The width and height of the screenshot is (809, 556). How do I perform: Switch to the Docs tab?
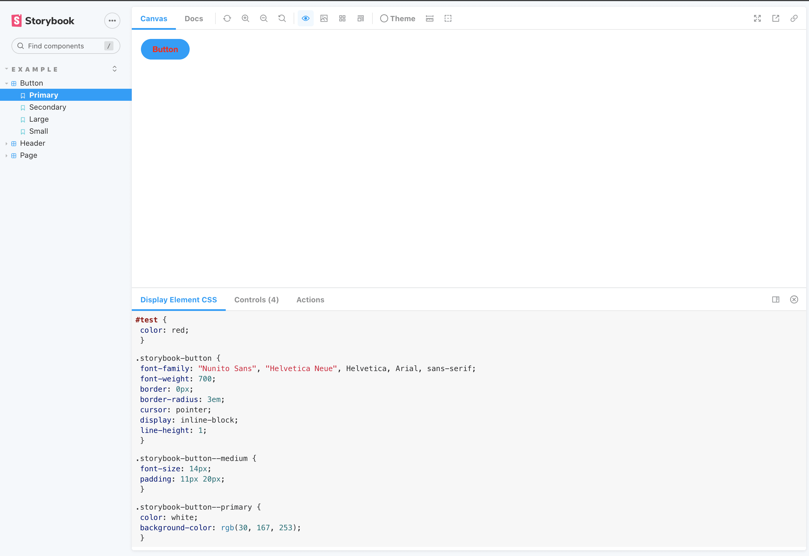193,19
